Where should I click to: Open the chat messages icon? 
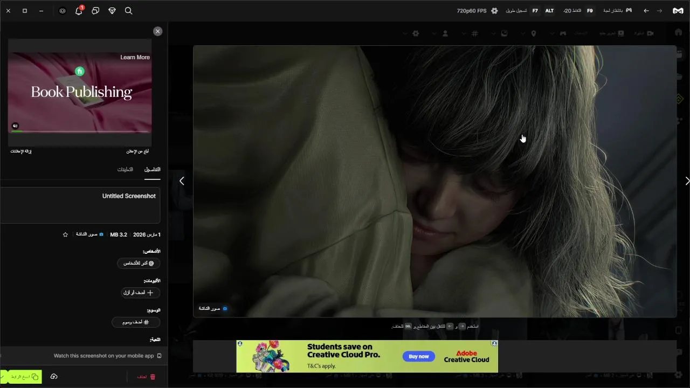pyautogui.click(x=95, y=11)
